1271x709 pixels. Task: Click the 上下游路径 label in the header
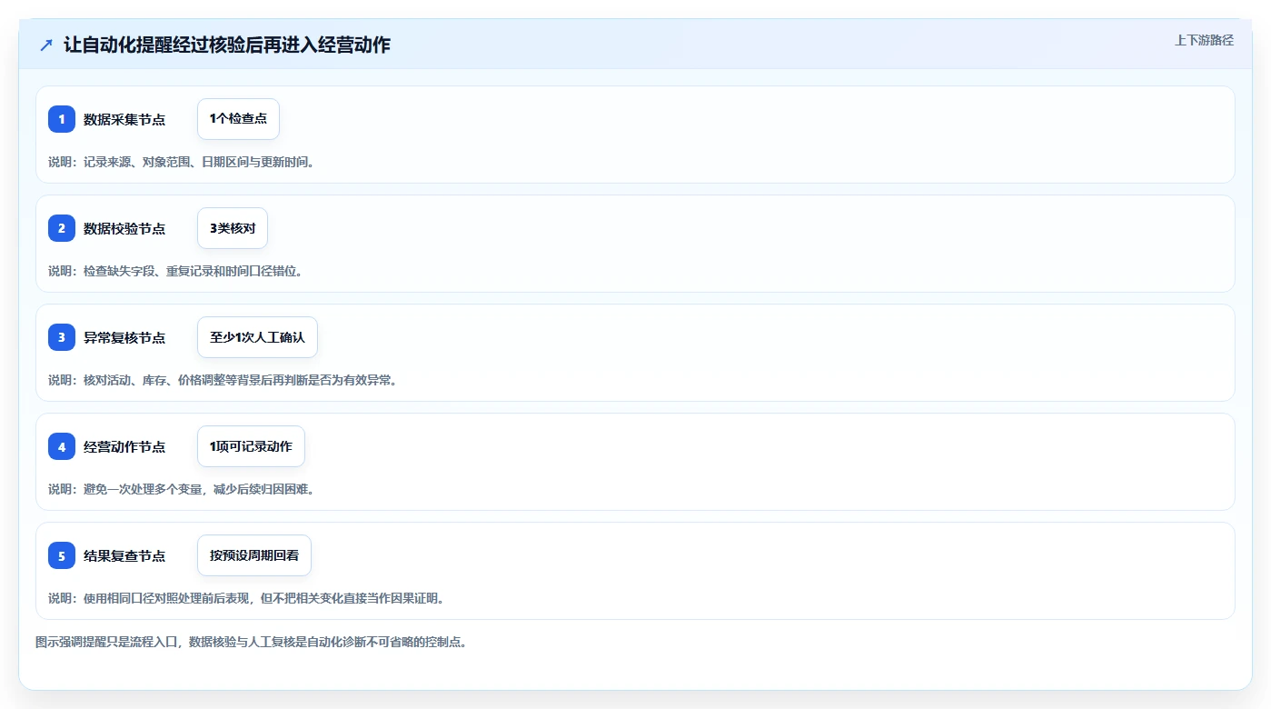pos(1204,40)
